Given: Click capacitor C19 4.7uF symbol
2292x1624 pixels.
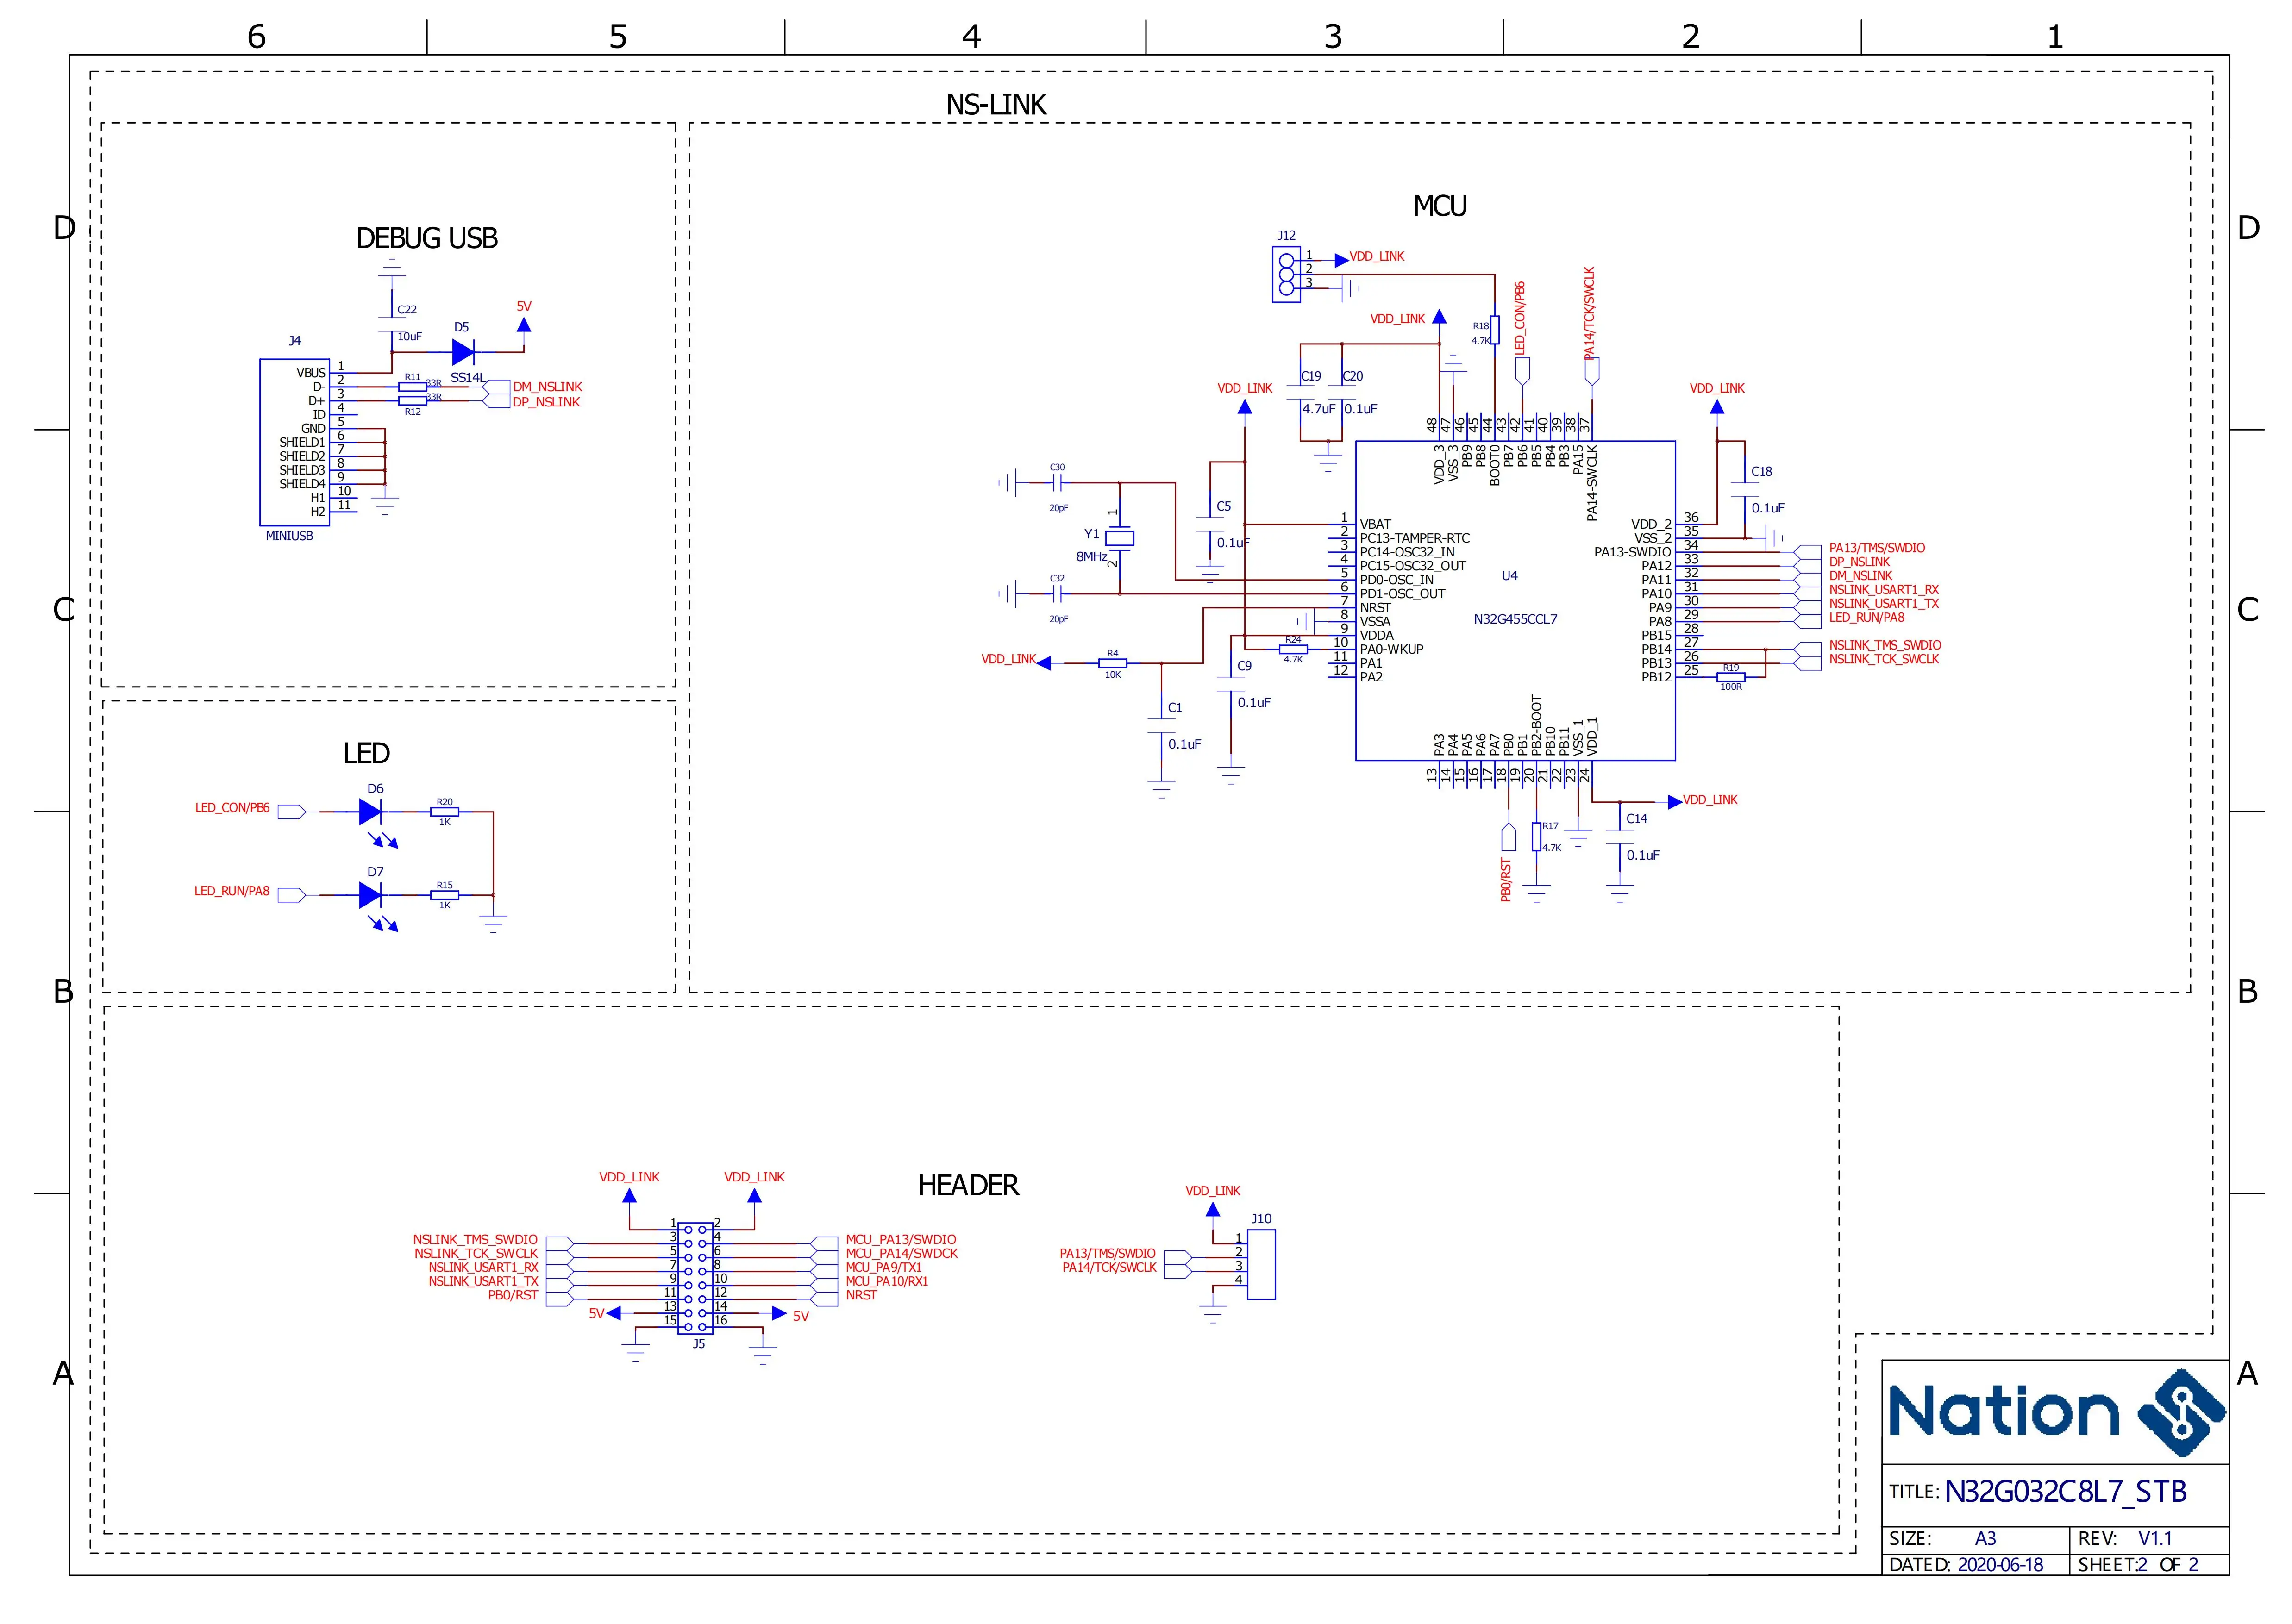Looking at the screenshot, I should [1300, 393].
